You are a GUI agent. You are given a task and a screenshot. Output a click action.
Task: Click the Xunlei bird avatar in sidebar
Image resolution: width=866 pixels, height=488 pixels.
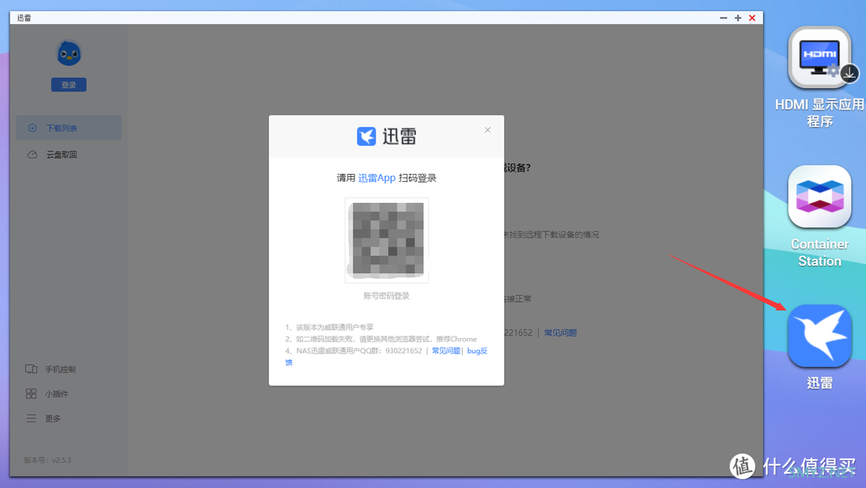pyautogui.click(x=69, y=54)
